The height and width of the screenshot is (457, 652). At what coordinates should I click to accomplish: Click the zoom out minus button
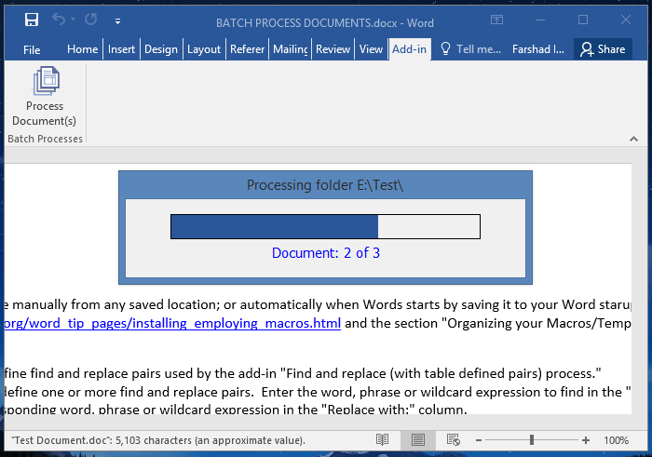pos(477,439)
